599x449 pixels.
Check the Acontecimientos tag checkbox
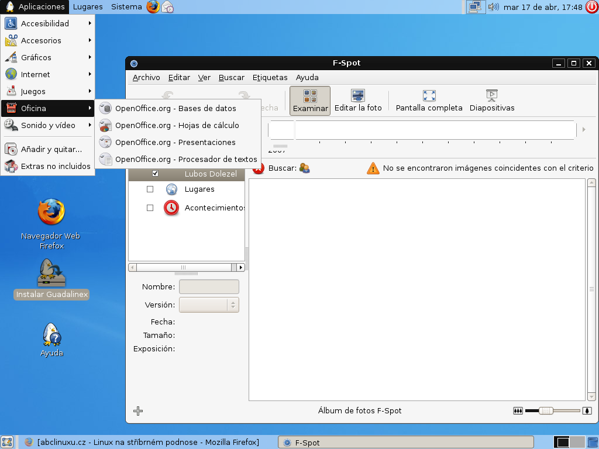[x=150, y=208]
